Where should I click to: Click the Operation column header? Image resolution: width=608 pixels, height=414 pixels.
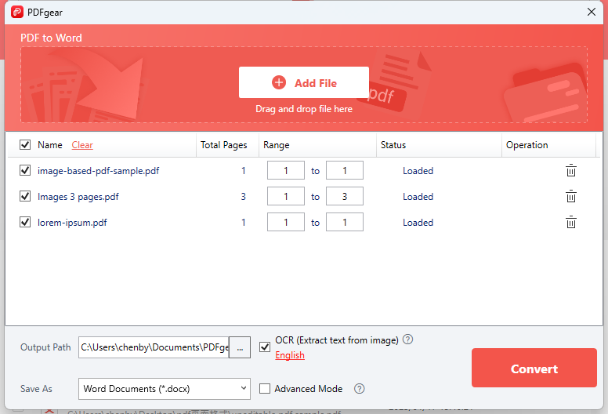pos(527,145)
